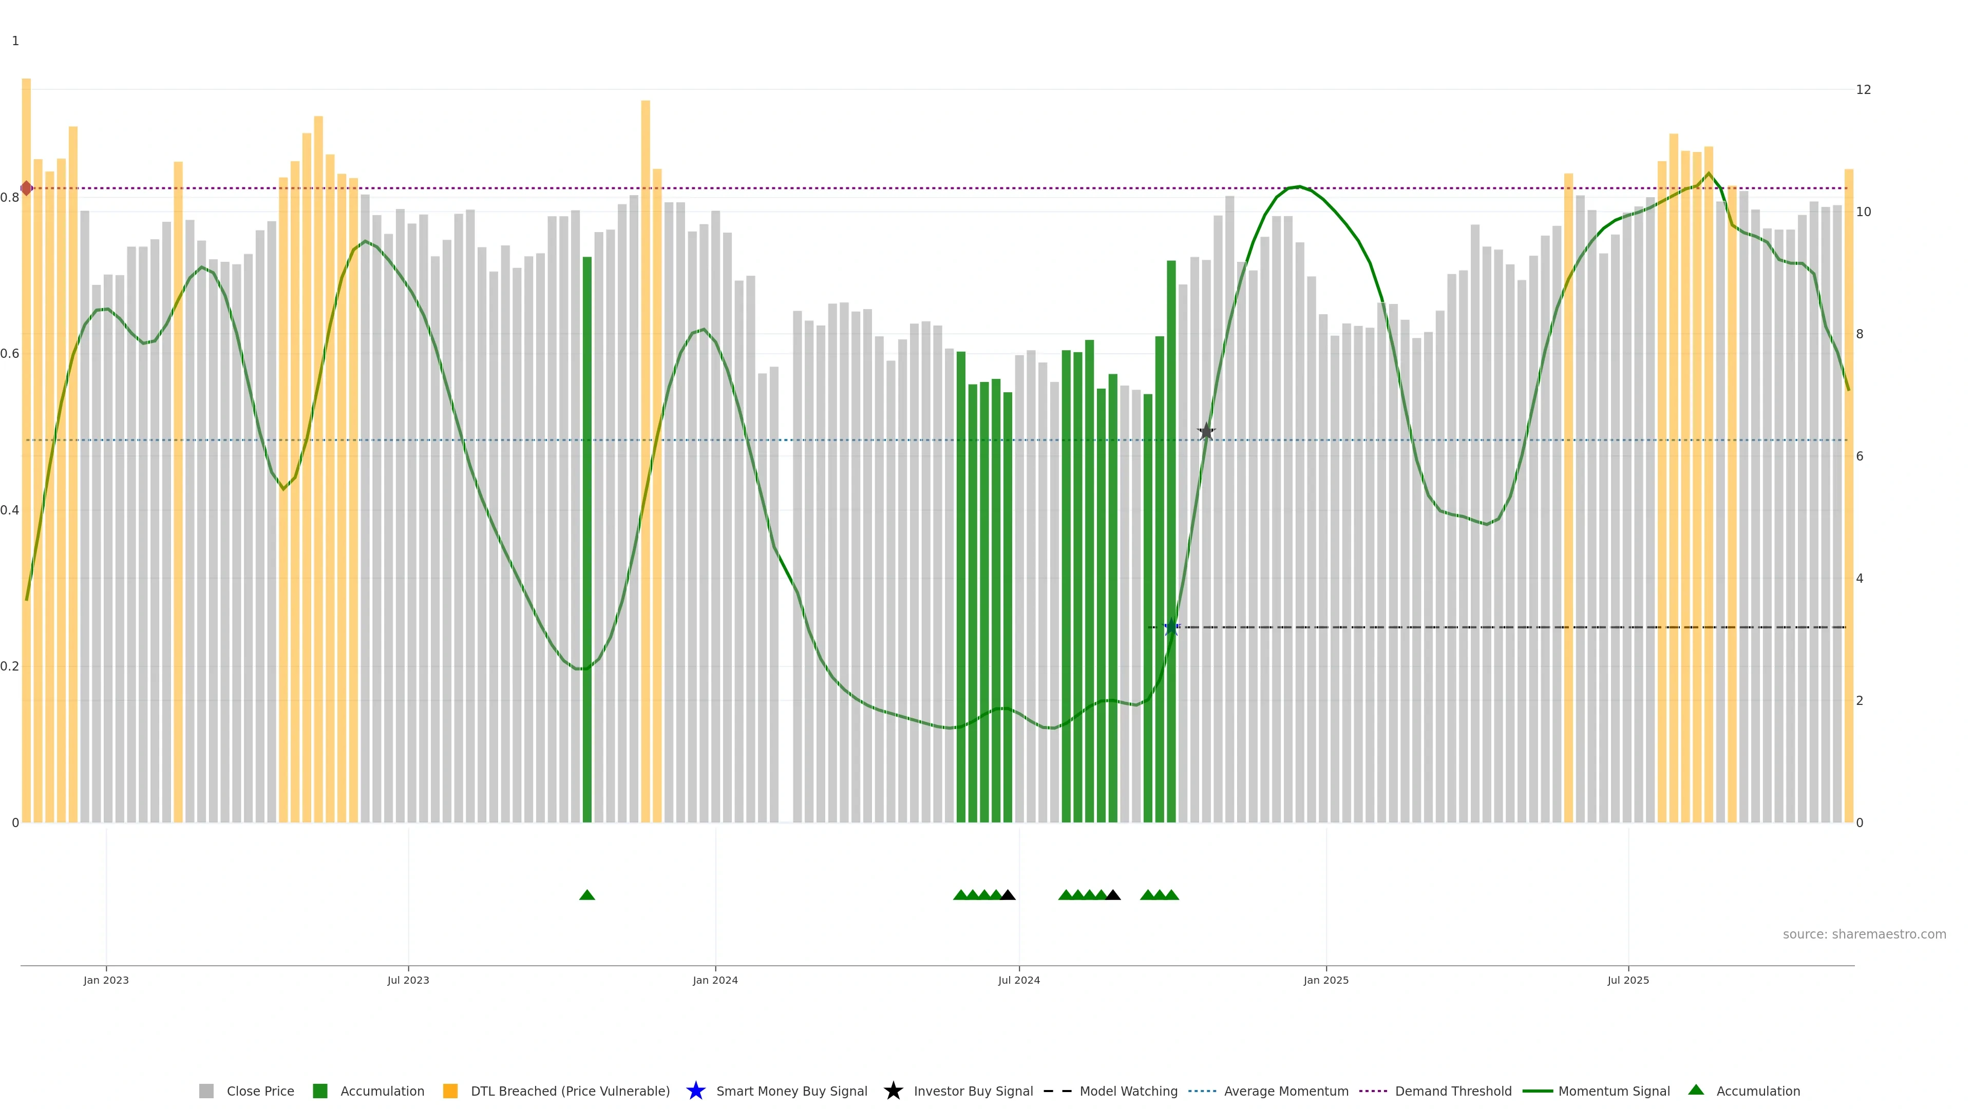Click the orange DTL Breached color swatch
This screenshot has width=1972, height=1109.
450,1092
